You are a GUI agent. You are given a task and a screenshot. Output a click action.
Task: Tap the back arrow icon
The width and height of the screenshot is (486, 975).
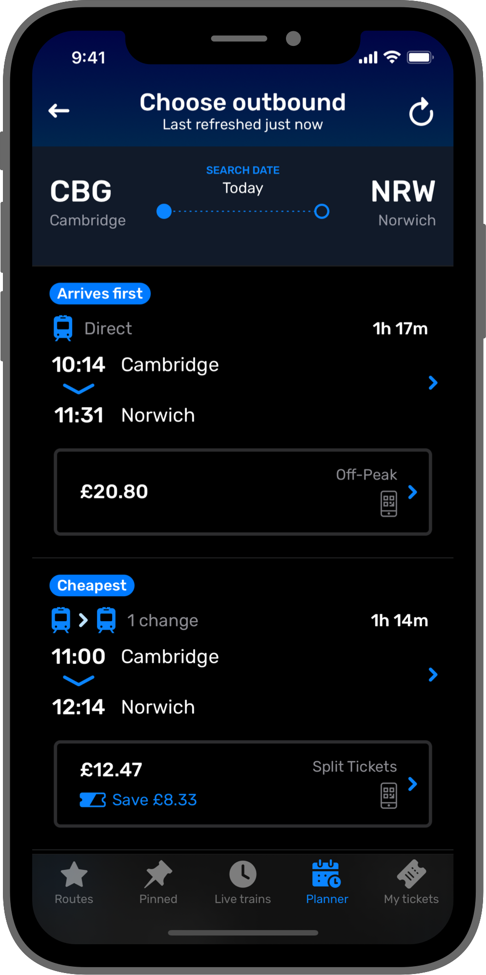59,111
